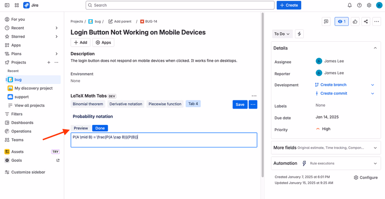The image size is (385, 199).
Task: Click the blue Save button
Action: point(240,104)
